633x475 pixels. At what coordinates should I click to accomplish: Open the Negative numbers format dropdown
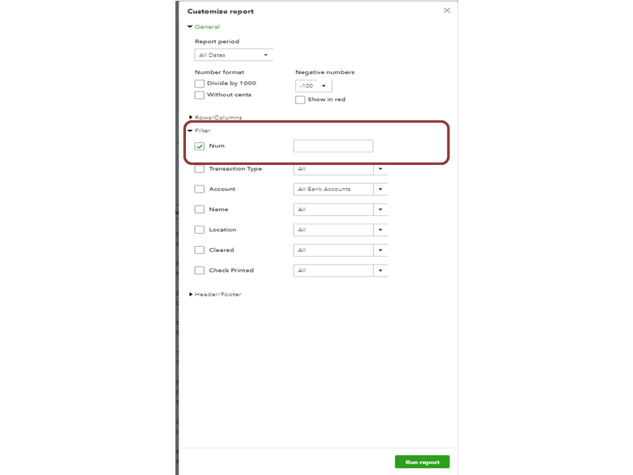314,86
